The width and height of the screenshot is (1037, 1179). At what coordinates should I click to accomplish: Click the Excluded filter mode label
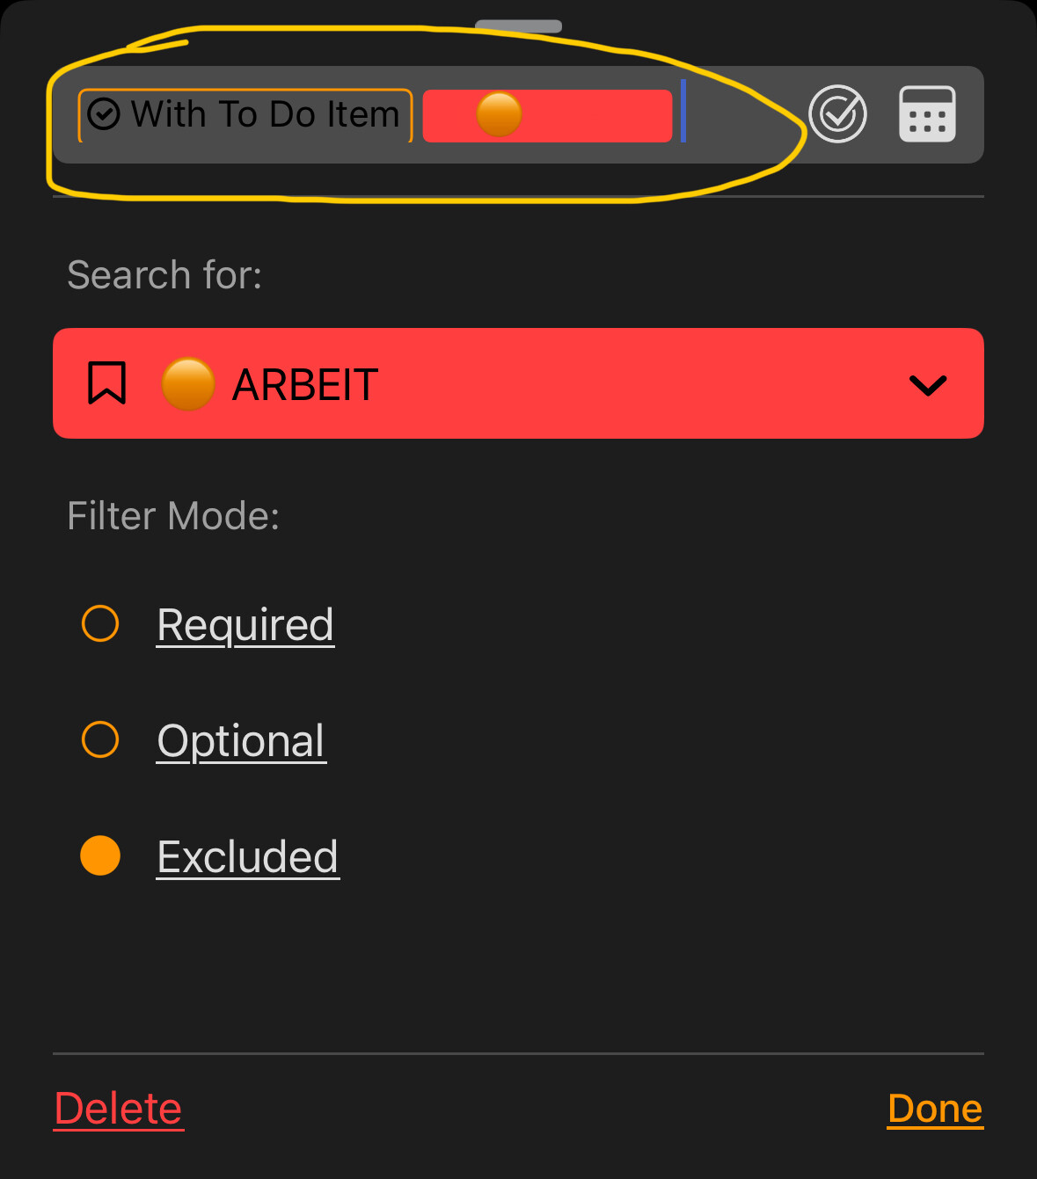tap(248, 857)
